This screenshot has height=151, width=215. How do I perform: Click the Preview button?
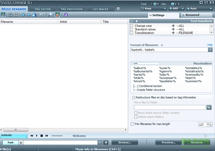168,142
